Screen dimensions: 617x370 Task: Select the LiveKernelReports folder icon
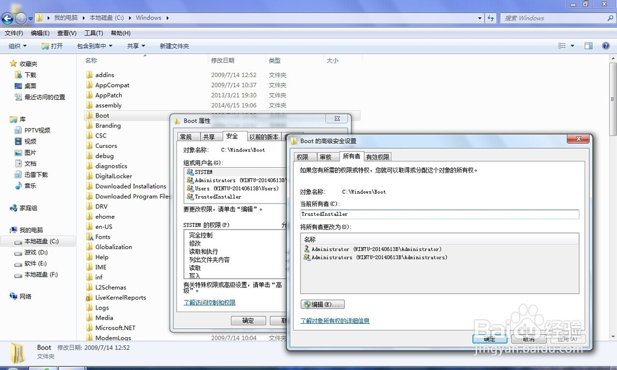89,298
